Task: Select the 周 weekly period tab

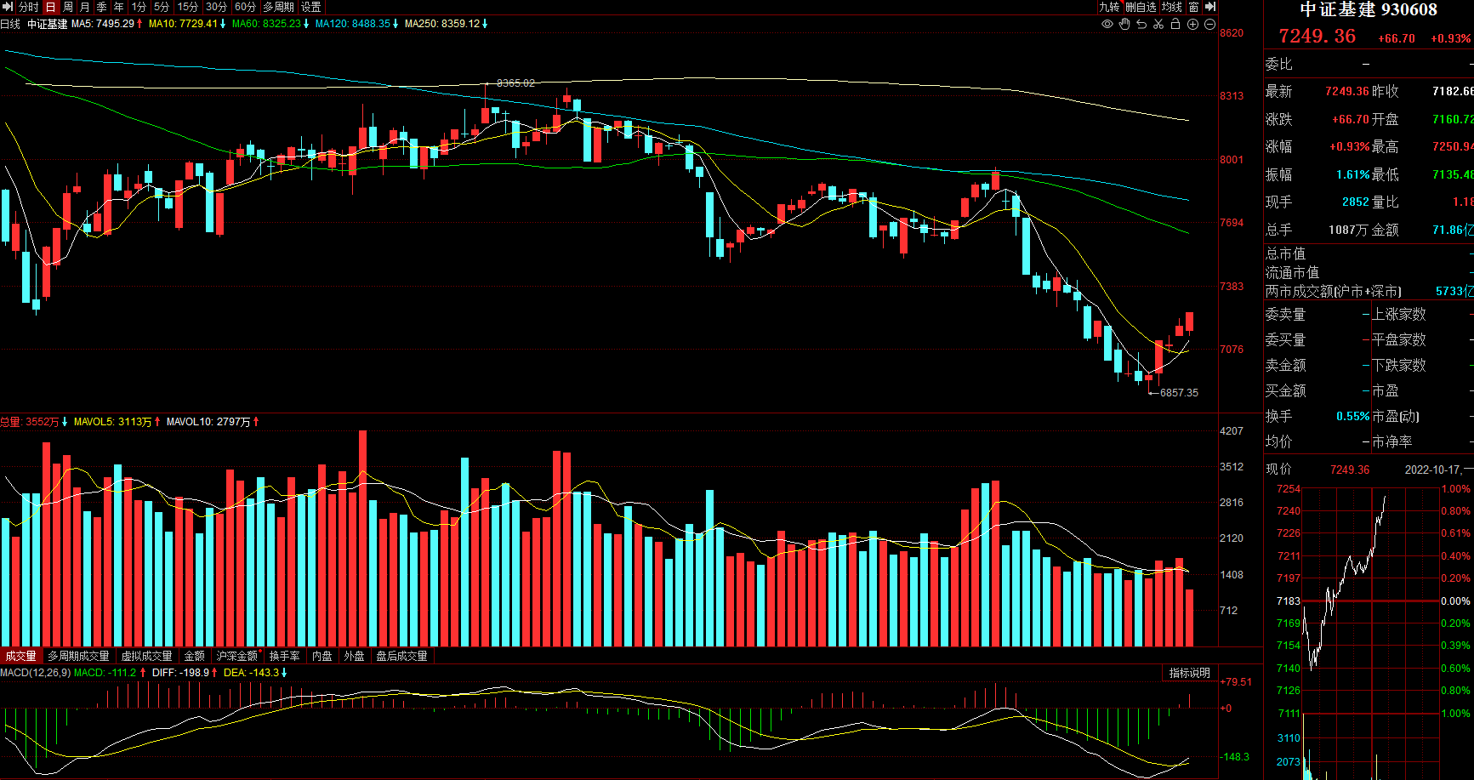Action: (68, 7)
